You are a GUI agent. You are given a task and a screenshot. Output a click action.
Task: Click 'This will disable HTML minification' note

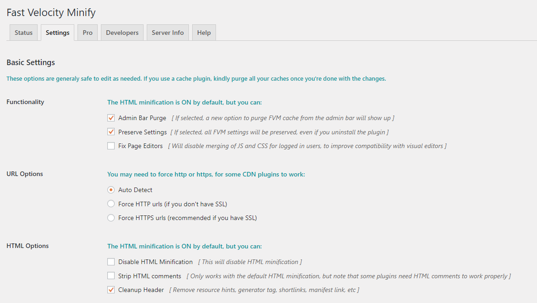[x=250, y=262]
